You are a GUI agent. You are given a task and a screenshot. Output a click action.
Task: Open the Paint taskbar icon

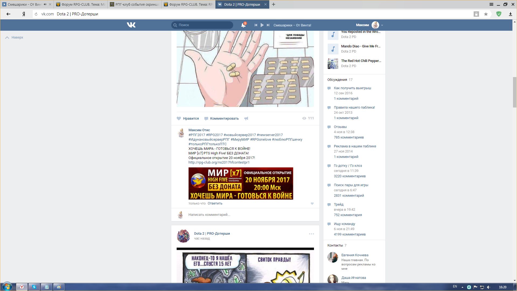(59, 287)
